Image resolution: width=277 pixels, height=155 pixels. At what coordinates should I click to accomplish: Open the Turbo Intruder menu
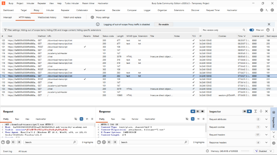tap(72, 3)
